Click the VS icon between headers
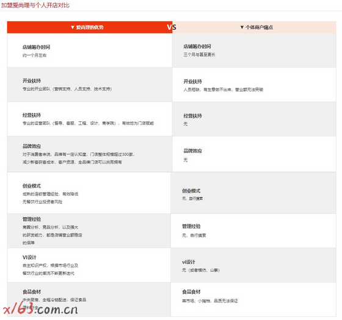This screenshot has height=320, width=342. click(x=172, y=27)
